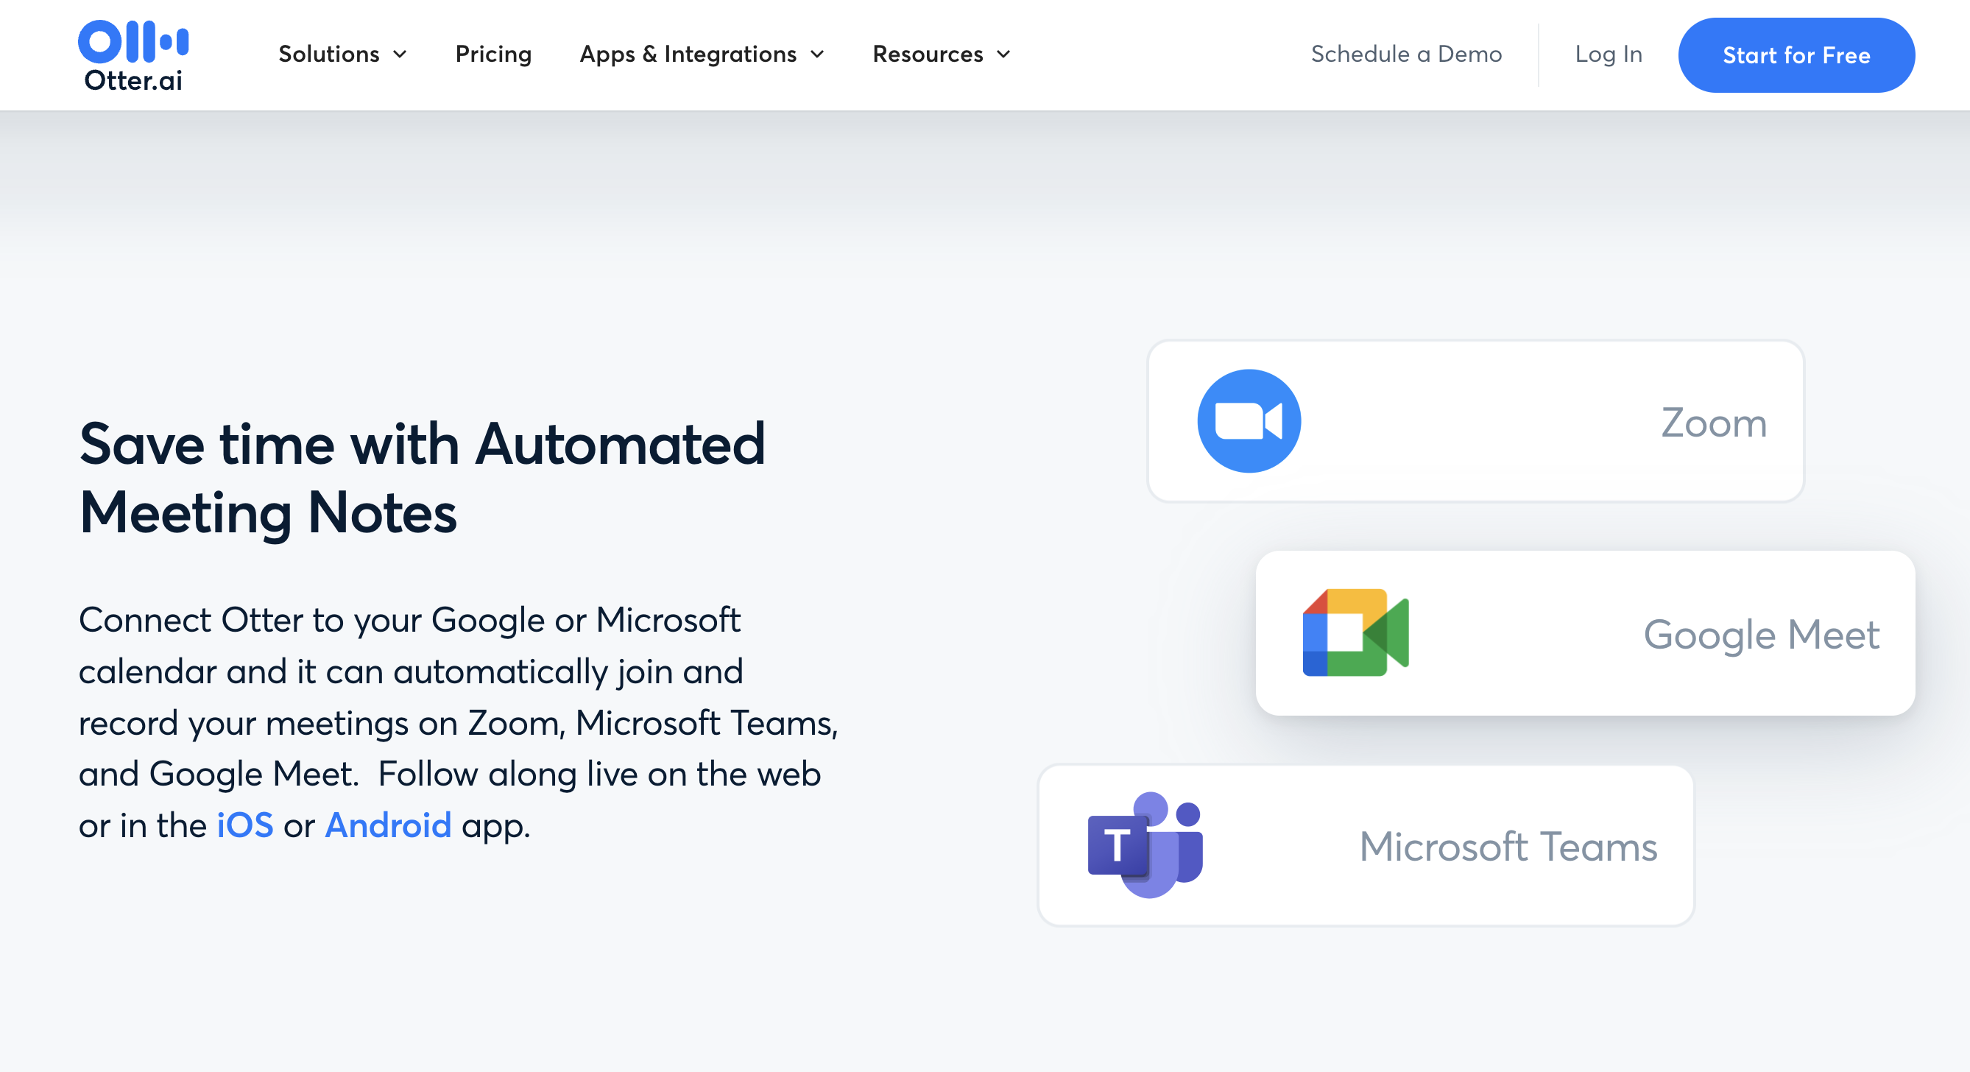
Task: Click the Zoom camera icon
Action: [x=1249, y=421]
